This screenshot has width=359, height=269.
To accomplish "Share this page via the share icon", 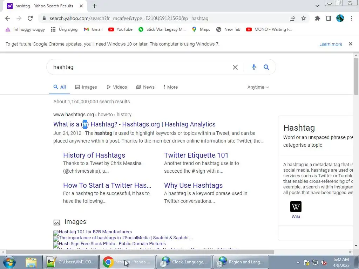I will [x=292, y=18].
